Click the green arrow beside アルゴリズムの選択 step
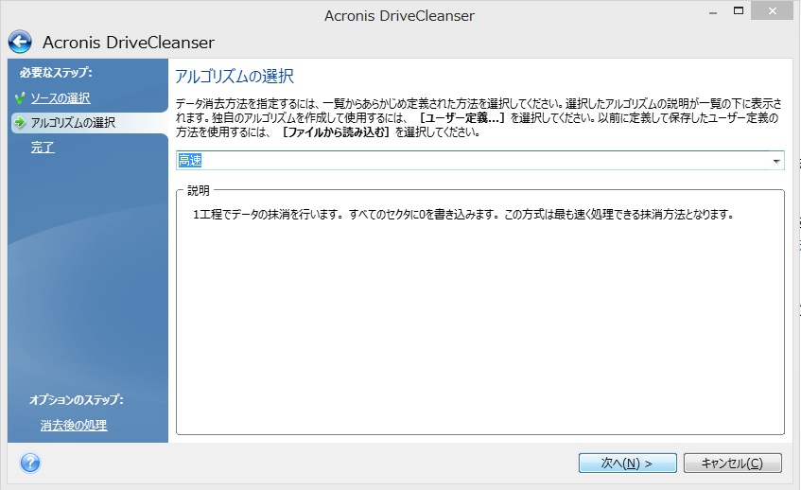This screenshot has width=801, height=490. click(20, 122)
